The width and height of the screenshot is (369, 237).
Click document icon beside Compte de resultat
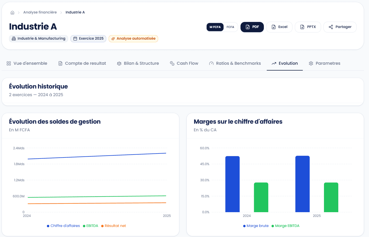(60, 63)
